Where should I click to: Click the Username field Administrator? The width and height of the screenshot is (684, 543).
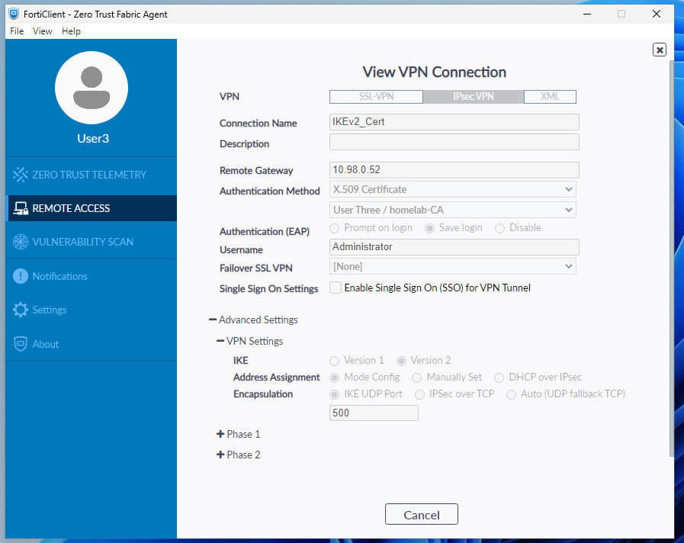point(454,247)
